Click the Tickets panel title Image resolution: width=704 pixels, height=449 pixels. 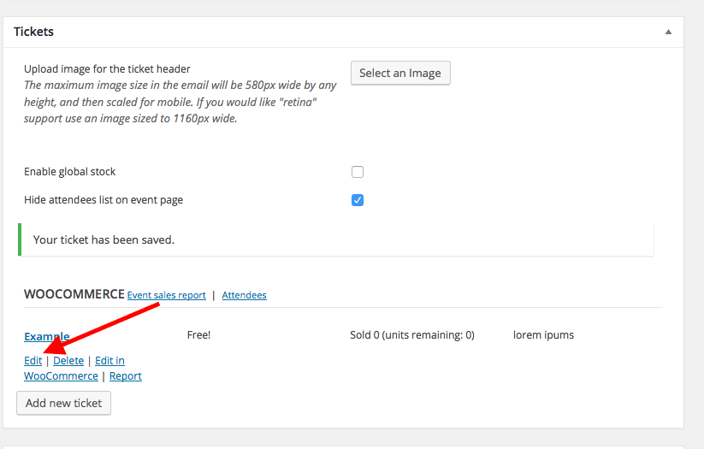coord(34,32)
